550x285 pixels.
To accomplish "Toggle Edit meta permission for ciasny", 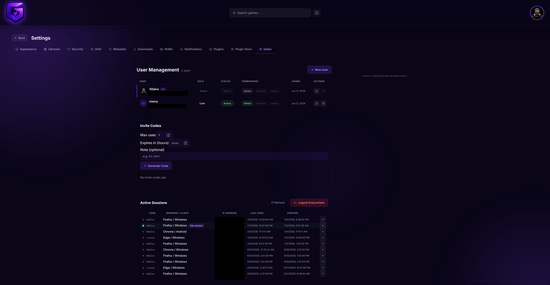I will pyautogui.click(x=261, y=103).
